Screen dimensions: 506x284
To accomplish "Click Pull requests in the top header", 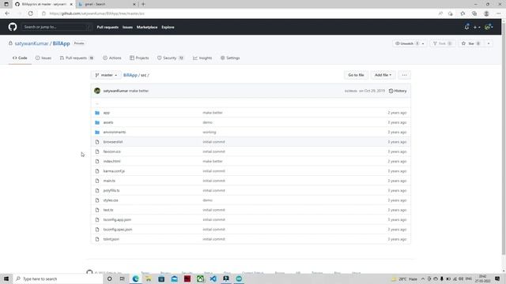I will [x=108, y=27].
